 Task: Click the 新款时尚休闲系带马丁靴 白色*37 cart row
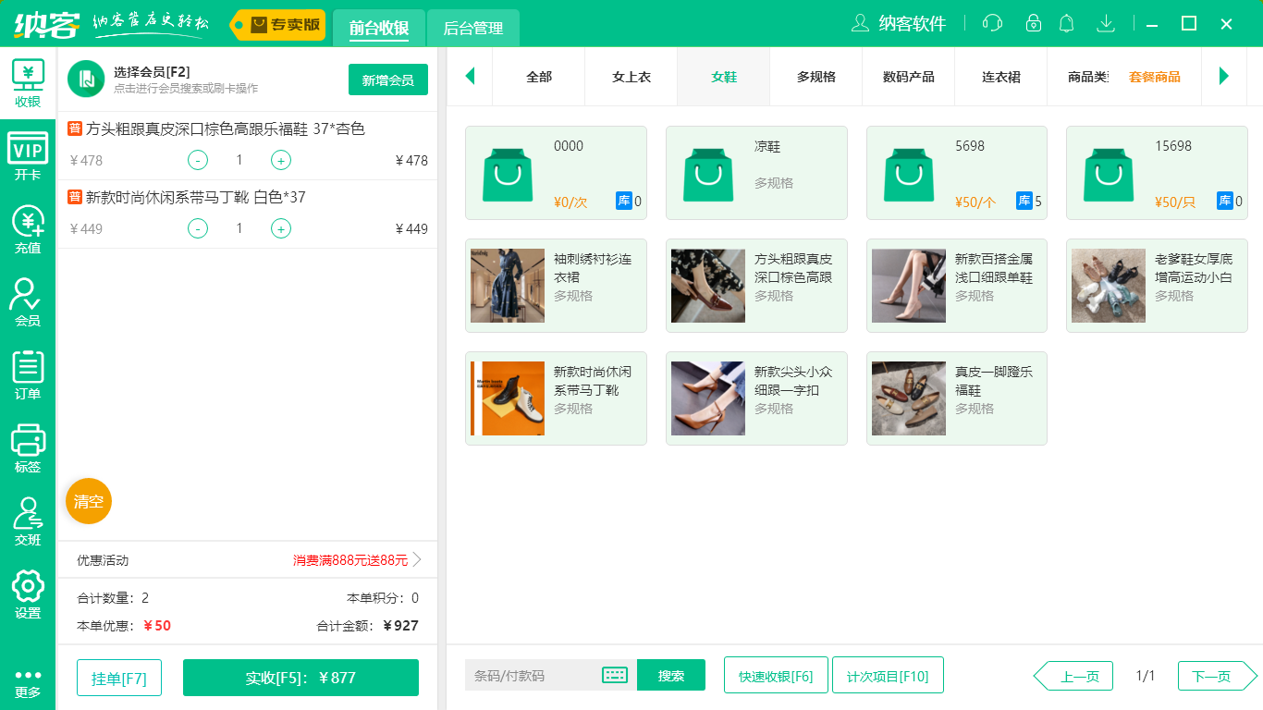pos(248,214)
